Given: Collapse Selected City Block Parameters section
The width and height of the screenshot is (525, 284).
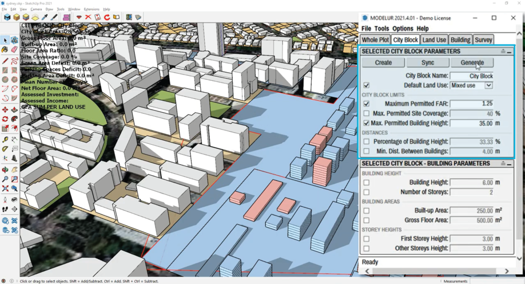Looking at the screenshot, I should click(x=509, y=52).
